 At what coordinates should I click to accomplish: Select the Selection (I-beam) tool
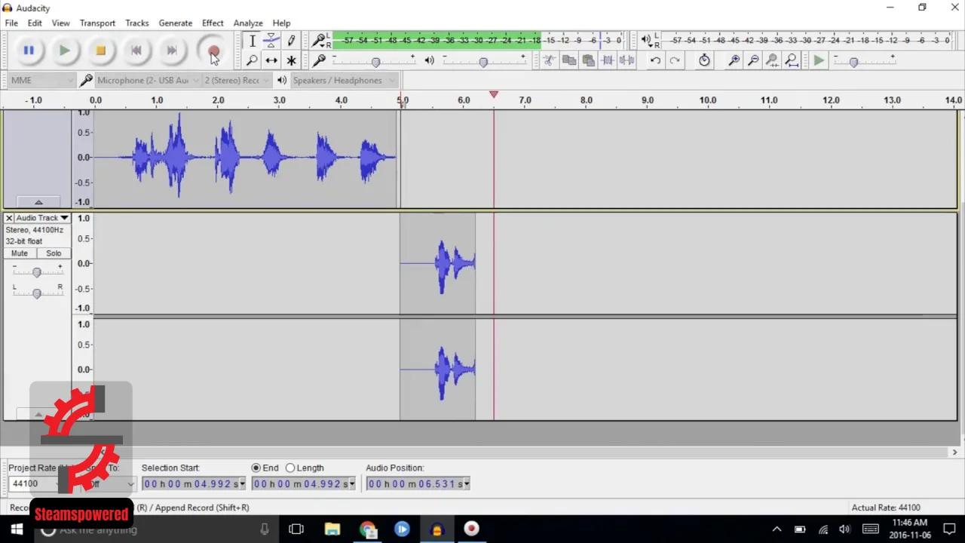coord(253,41)
